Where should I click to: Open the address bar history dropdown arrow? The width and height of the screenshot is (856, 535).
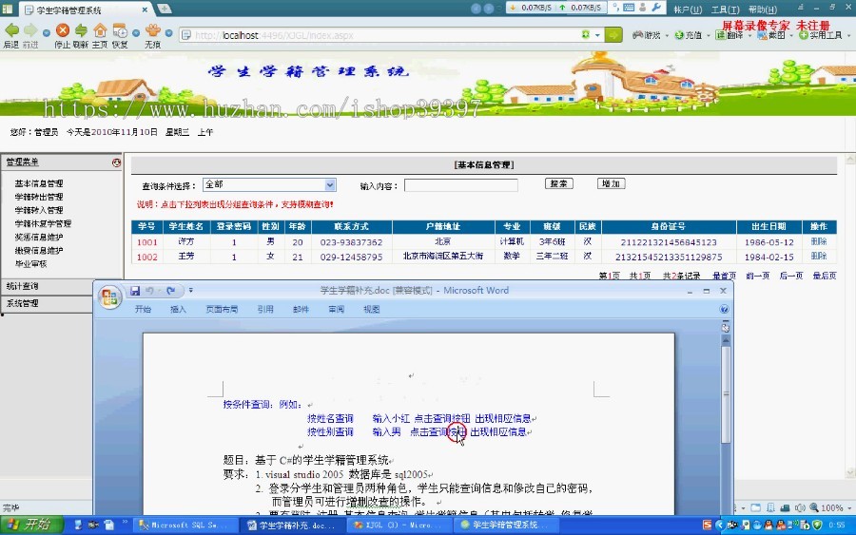(597, 35)
